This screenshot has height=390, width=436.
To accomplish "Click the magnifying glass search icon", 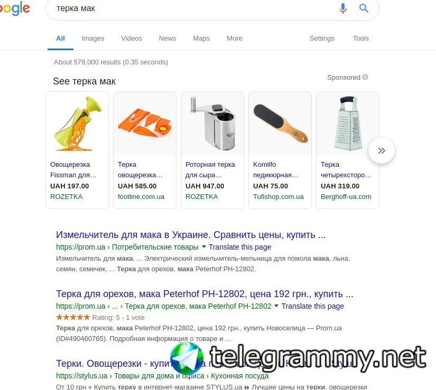I will click(x=364, y=8).
